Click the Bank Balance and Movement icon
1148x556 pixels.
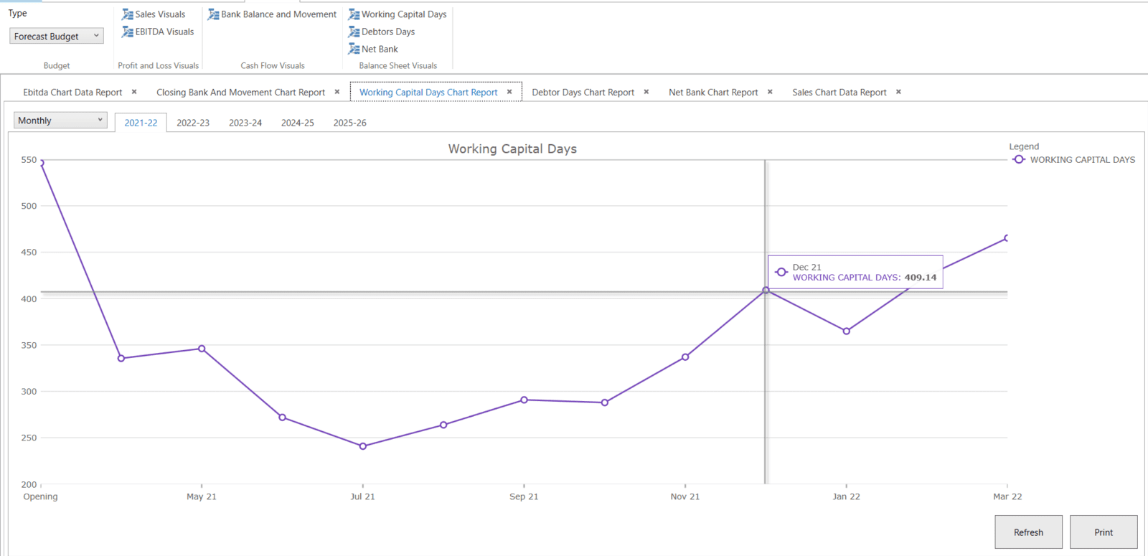pos(213,14)
